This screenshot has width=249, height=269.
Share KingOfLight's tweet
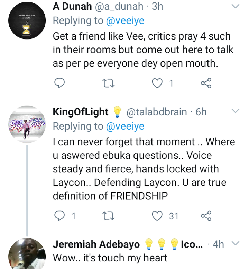(206, 216)
